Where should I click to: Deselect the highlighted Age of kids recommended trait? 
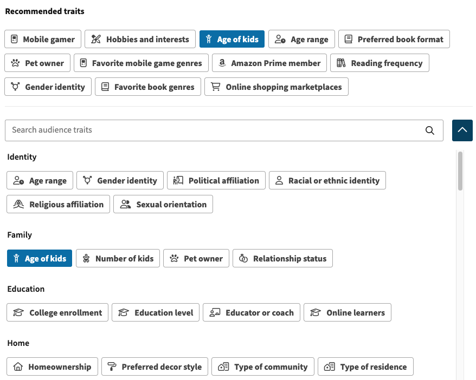tap(231, 39)
